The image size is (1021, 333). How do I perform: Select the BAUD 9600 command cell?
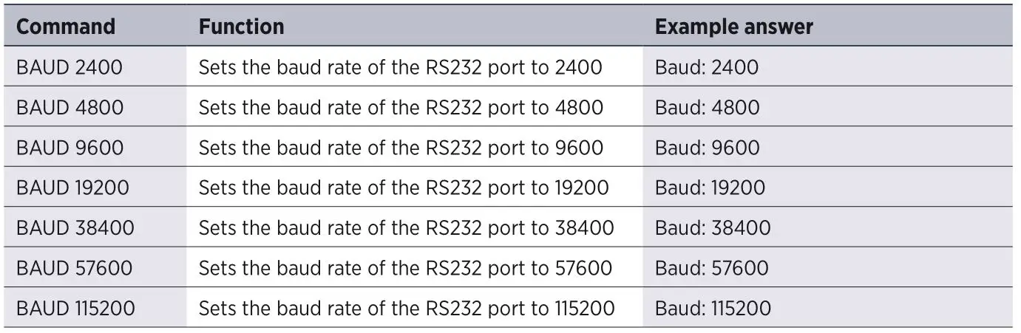point(70,148)
